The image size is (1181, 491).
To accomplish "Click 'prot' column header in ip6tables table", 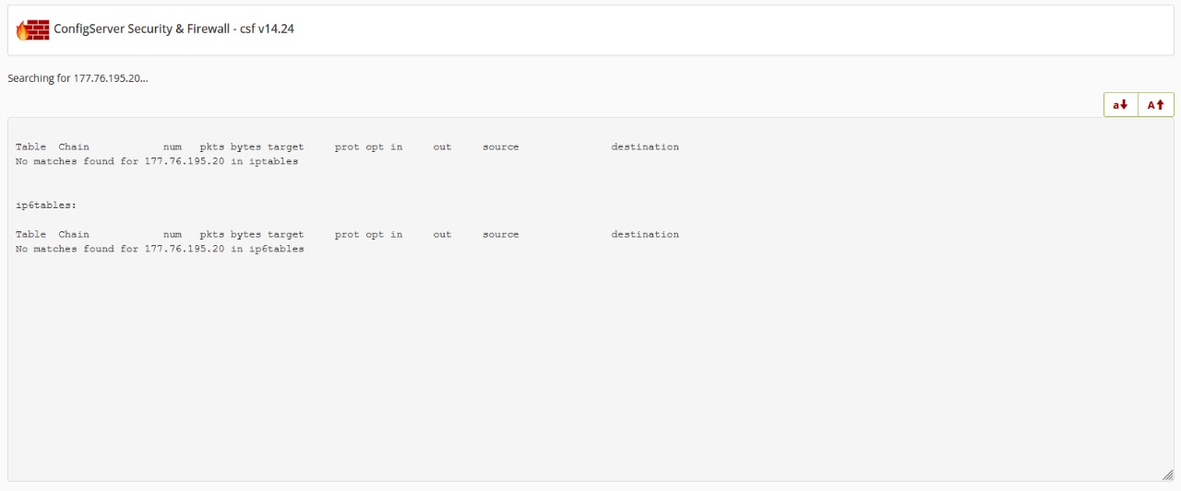I will tap(347, 234).
